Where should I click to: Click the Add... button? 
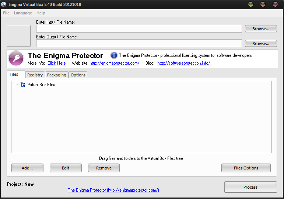click(27, 168)
